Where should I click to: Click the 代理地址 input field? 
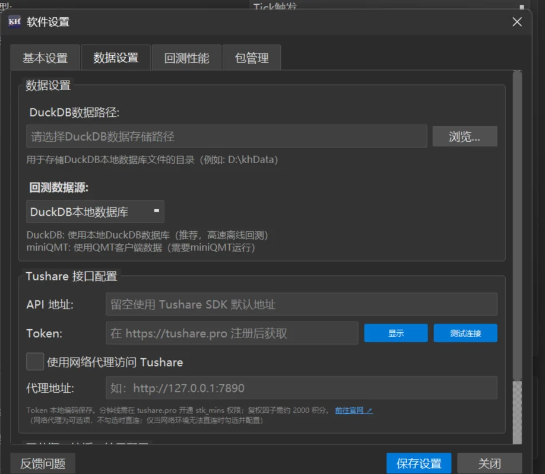pyautogui.click(x=302, y=388)
